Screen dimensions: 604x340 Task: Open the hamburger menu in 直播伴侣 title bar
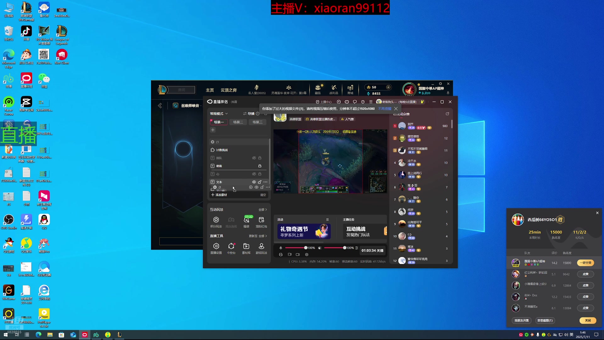[x=371, y=102]
